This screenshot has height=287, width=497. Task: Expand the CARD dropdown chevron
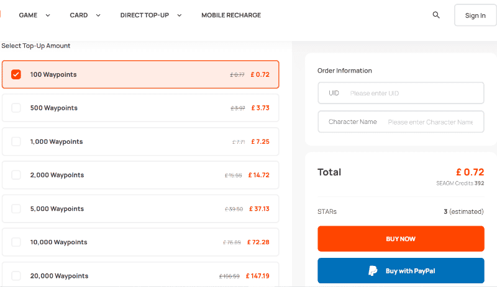coord(98,15)
